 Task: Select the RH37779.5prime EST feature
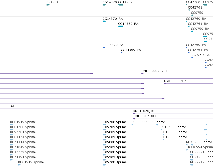pos(12,155)
